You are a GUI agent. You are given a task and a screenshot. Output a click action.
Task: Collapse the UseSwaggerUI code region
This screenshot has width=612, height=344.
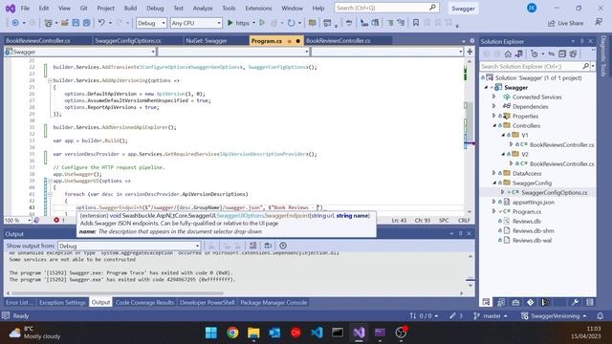[50, 181]
